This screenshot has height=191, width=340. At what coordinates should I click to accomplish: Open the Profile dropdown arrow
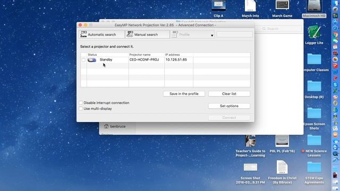point(212,36)
